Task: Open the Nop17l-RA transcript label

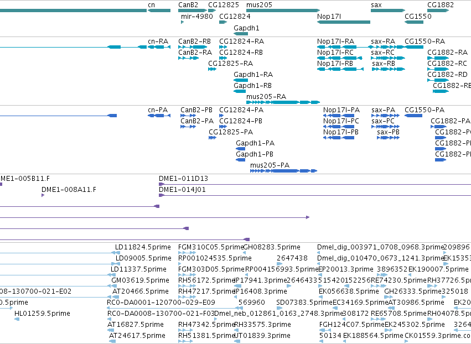Action: tap(335, 41)
